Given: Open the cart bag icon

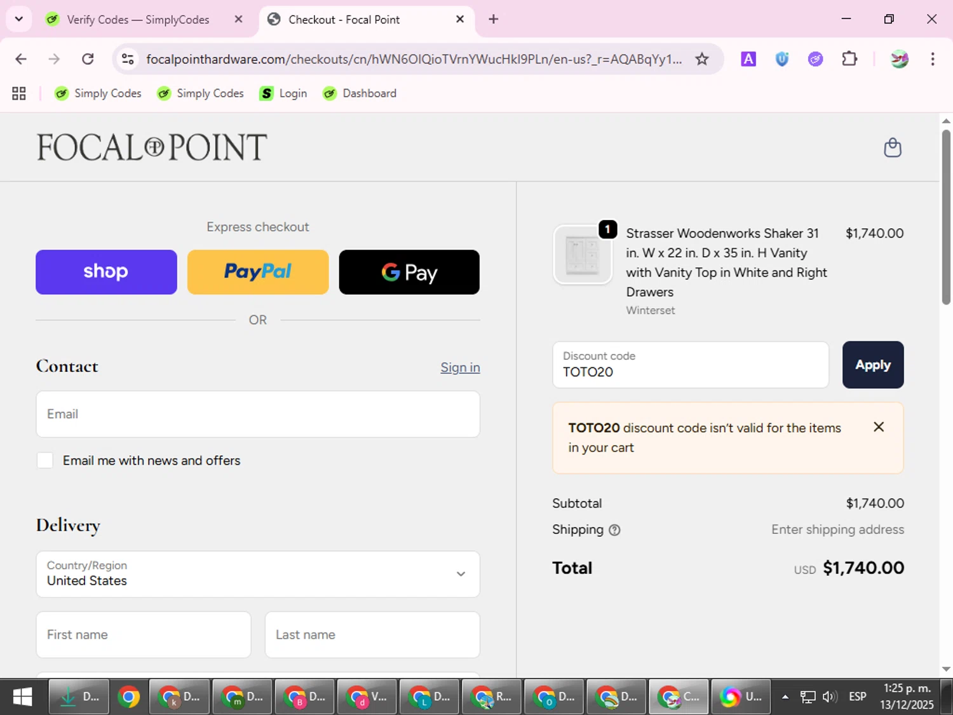Looking at the screenshot, I should [x=893, y=147].
